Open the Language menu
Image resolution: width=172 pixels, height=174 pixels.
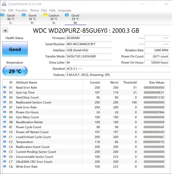pos(65,11)
